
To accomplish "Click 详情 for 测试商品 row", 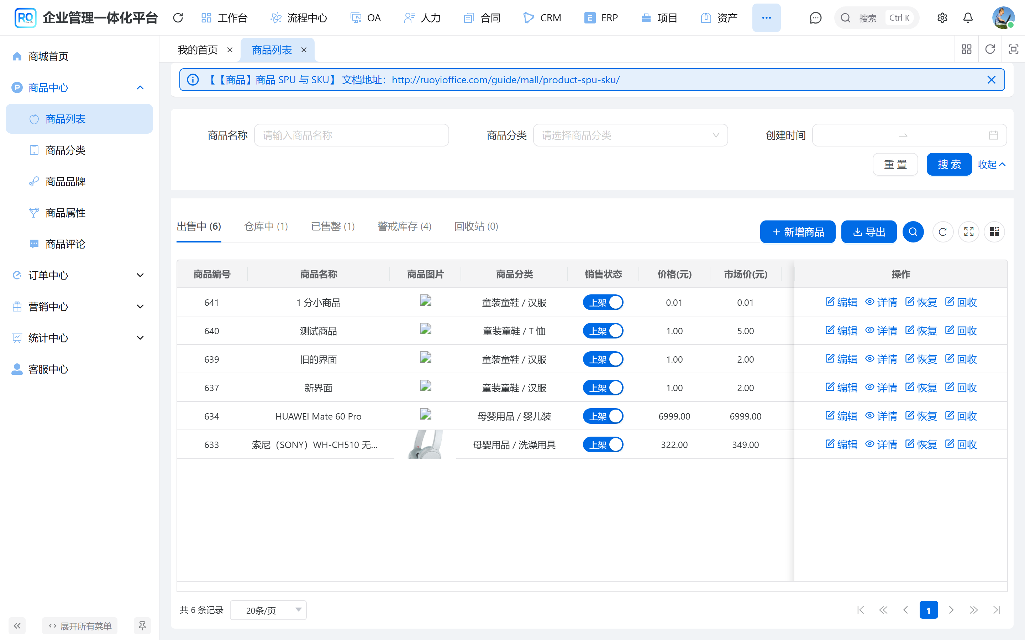I will (x=881, y=331).
